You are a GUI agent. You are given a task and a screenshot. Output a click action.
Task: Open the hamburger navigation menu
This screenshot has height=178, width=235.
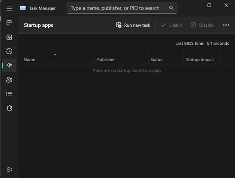[9, 8]
